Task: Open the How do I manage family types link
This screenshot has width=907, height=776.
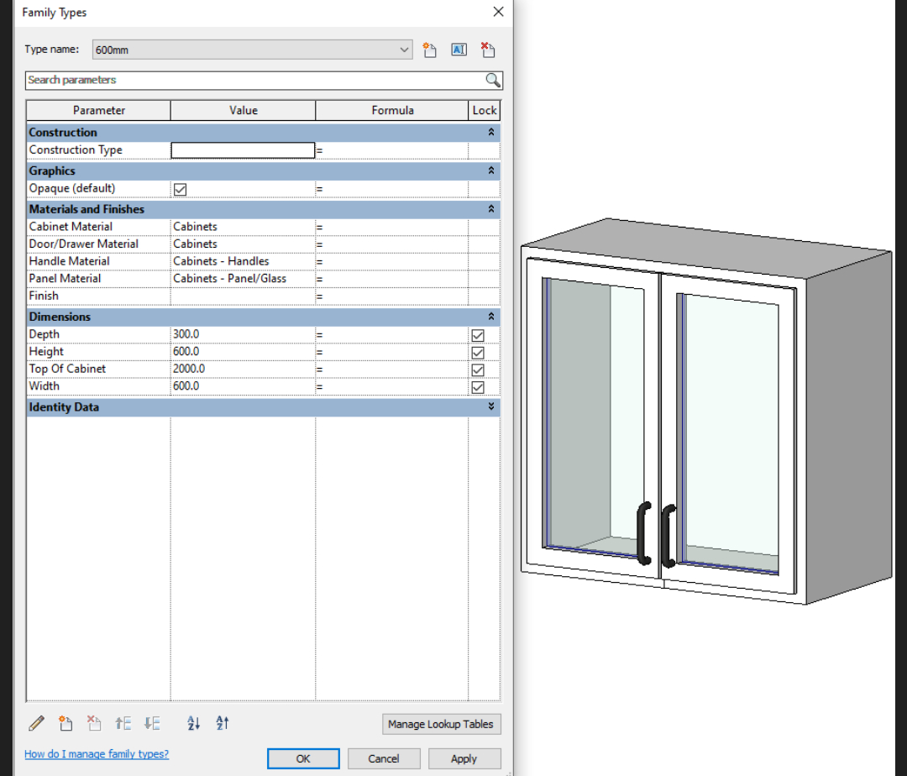Action: click(97, 754)
